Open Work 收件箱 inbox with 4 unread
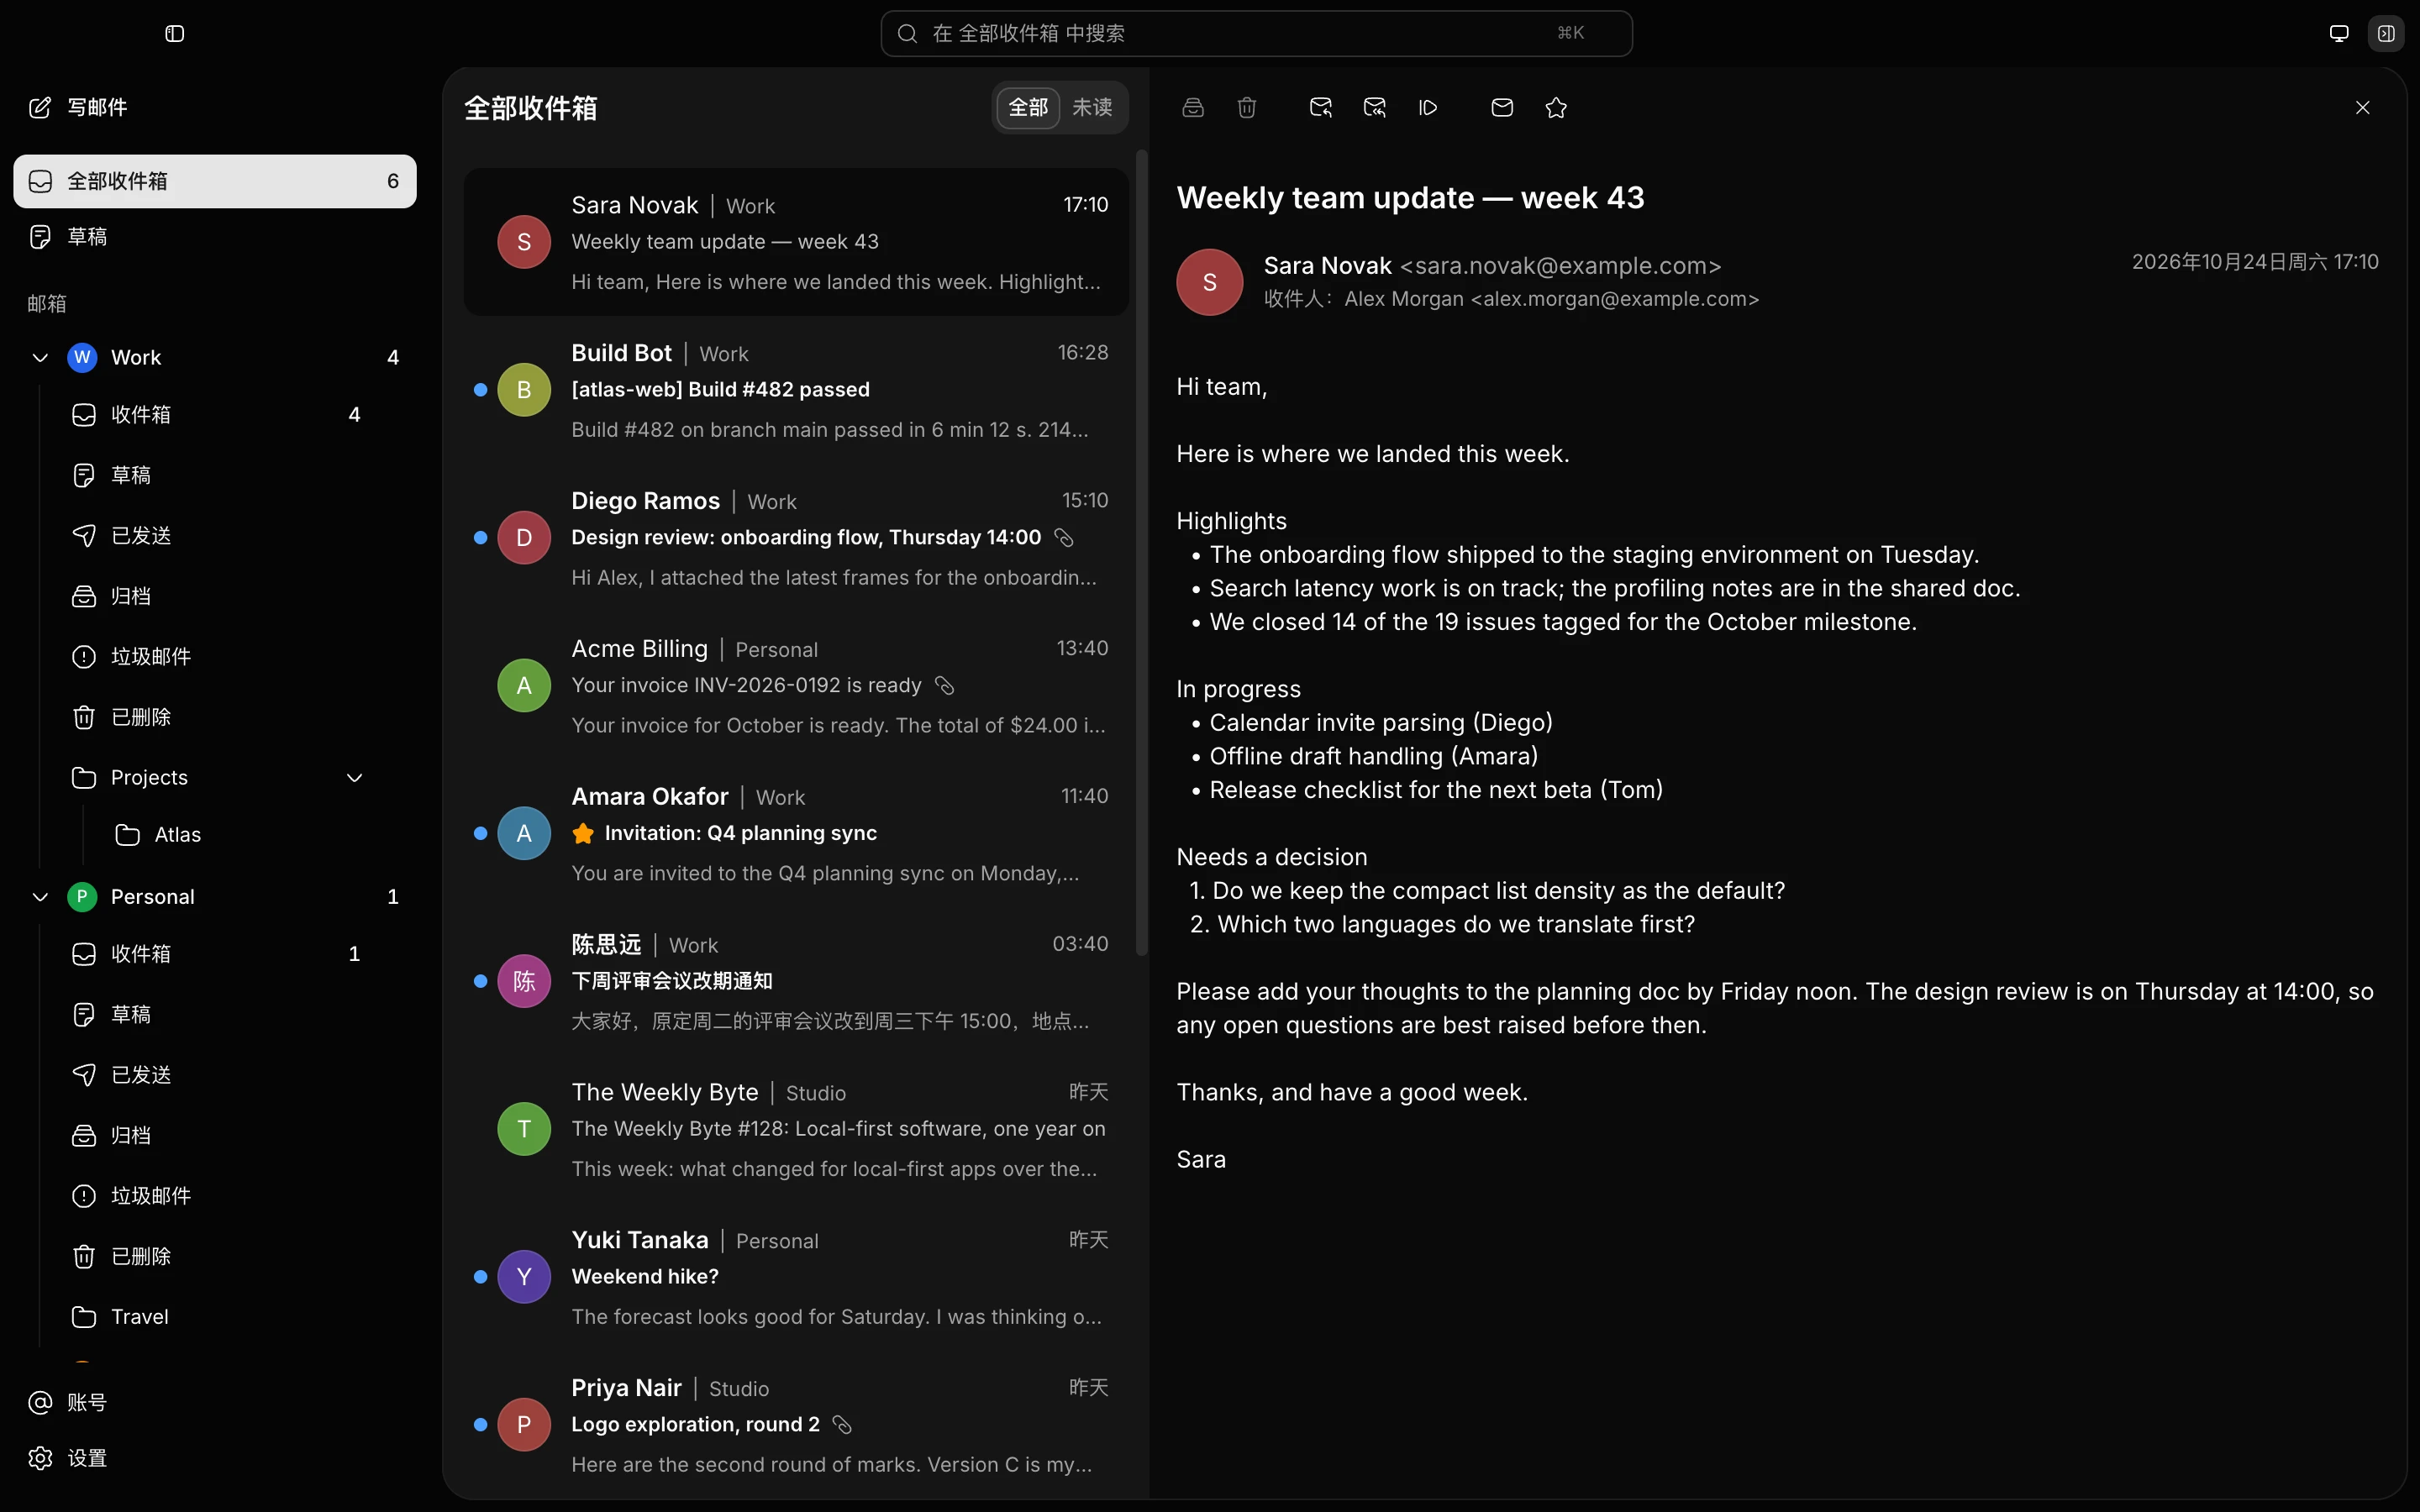The height and width of the screenshot is (1512, 2420). pos(215,415)
